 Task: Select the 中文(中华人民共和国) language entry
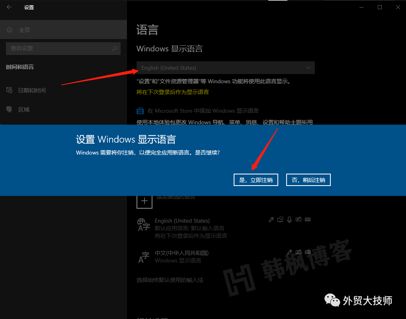182,253
